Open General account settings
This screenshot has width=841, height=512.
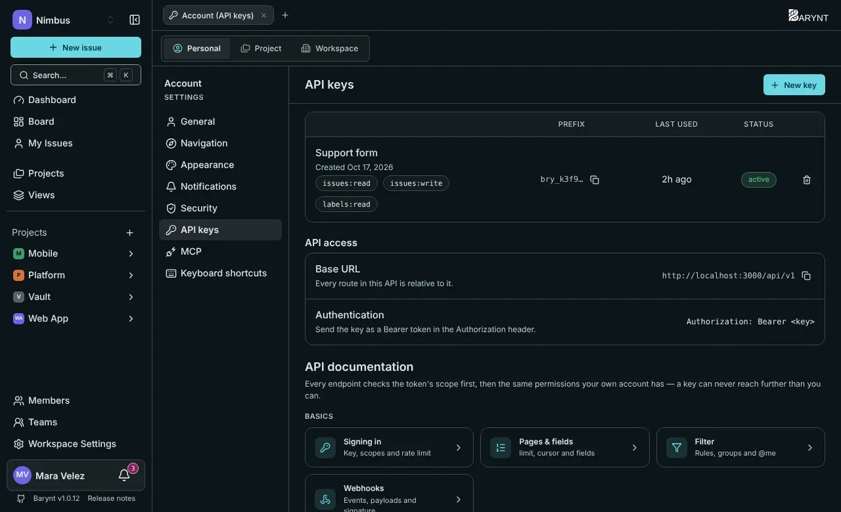[220, 121]
